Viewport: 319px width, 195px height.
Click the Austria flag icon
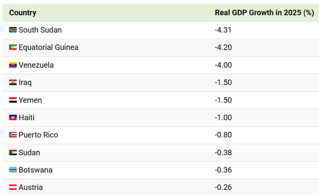click(13, 187)
